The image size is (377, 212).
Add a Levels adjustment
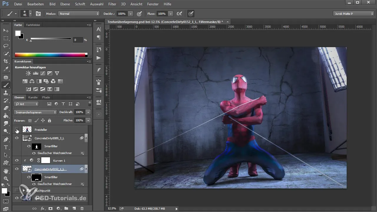[x=36, y=73]
